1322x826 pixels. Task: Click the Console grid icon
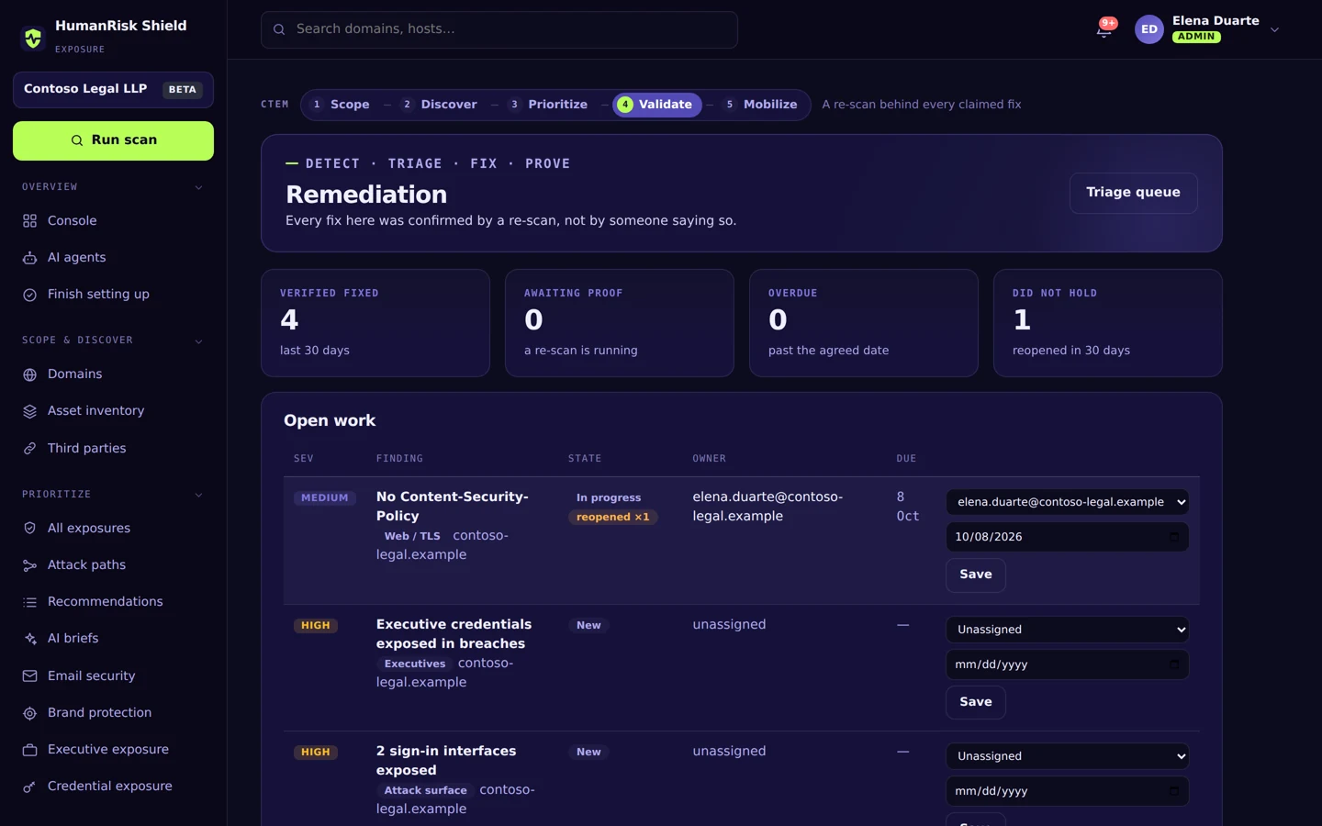29,221
